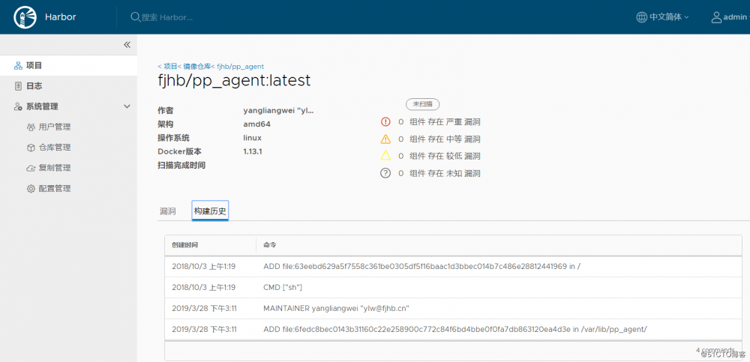Screen dimensions: 750x362
Task: Click the 未扫描 status badge
Action: coord(422,103)
